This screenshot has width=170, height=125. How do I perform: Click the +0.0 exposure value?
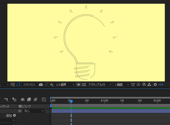[161, 85]
